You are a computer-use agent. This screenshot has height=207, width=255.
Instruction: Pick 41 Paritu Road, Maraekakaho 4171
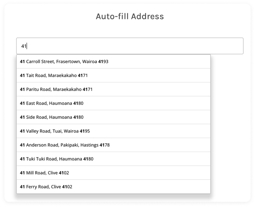click(x=114, y=89)
